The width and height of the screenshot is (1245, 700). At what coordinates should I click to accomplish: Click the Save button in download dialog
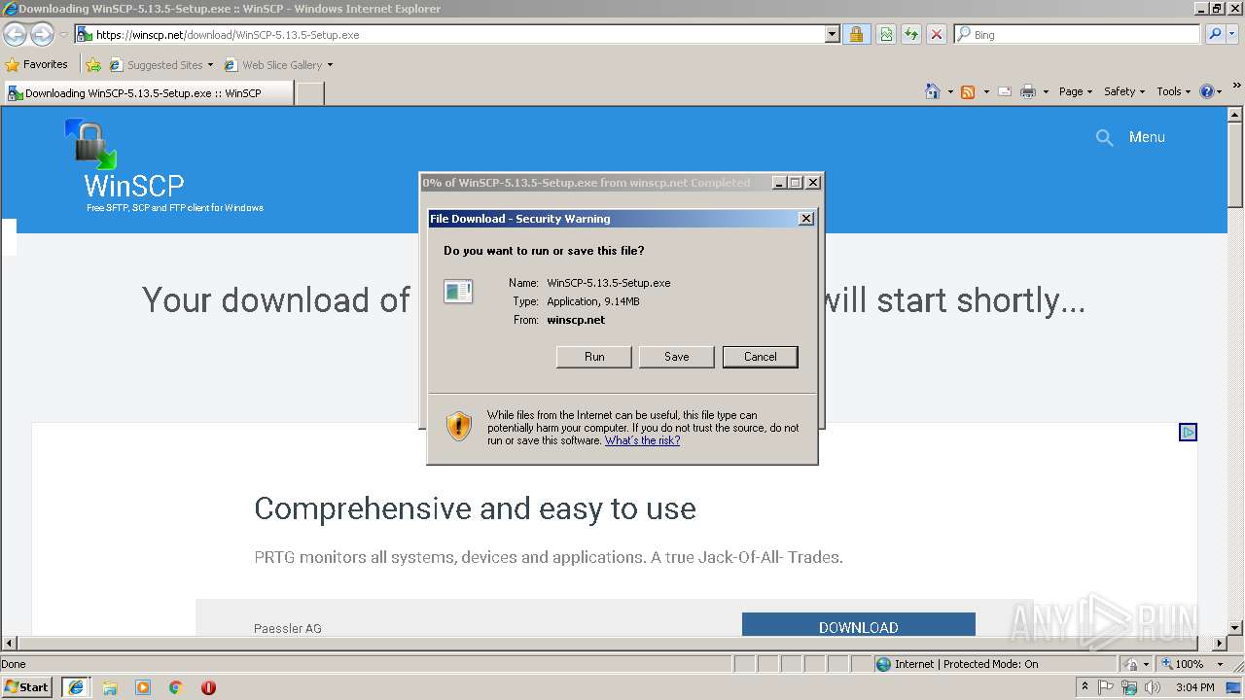(x=677, y=357)
